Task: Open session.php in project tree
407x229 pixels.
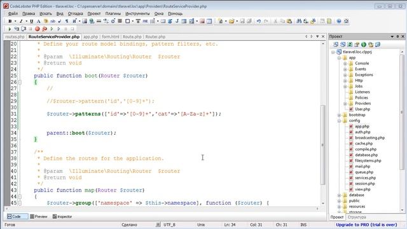Action: tap(364, 184)
